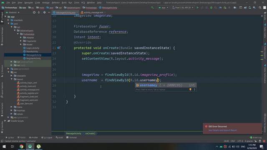Click Android Studio taskbar icon
Screen dimensions: 267x150
tap(30, 146)
